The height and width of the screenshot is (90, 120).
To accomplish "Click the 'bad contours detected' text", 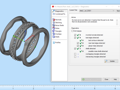I will pyautogui.click(x=96, y=40).
